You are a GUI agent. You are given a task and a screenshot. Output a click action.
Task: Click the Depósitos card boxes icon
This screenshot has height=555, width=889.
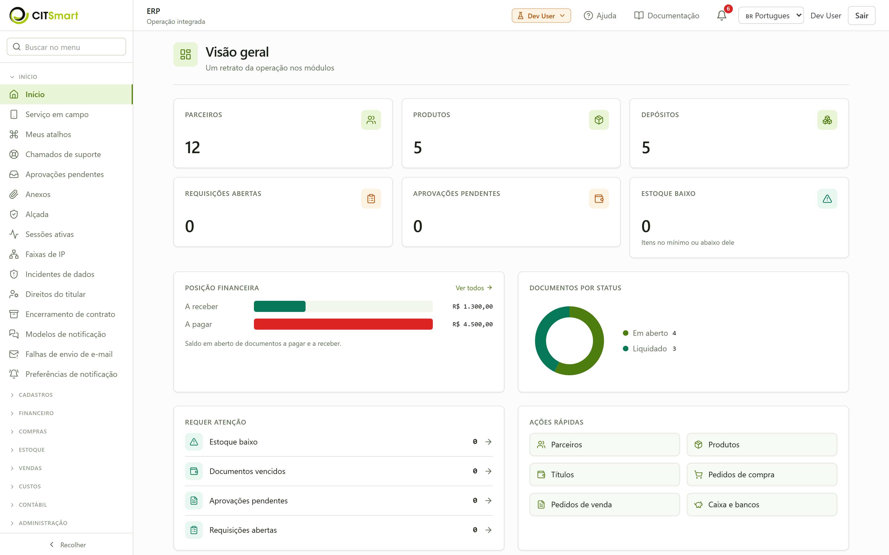(827, 120)
